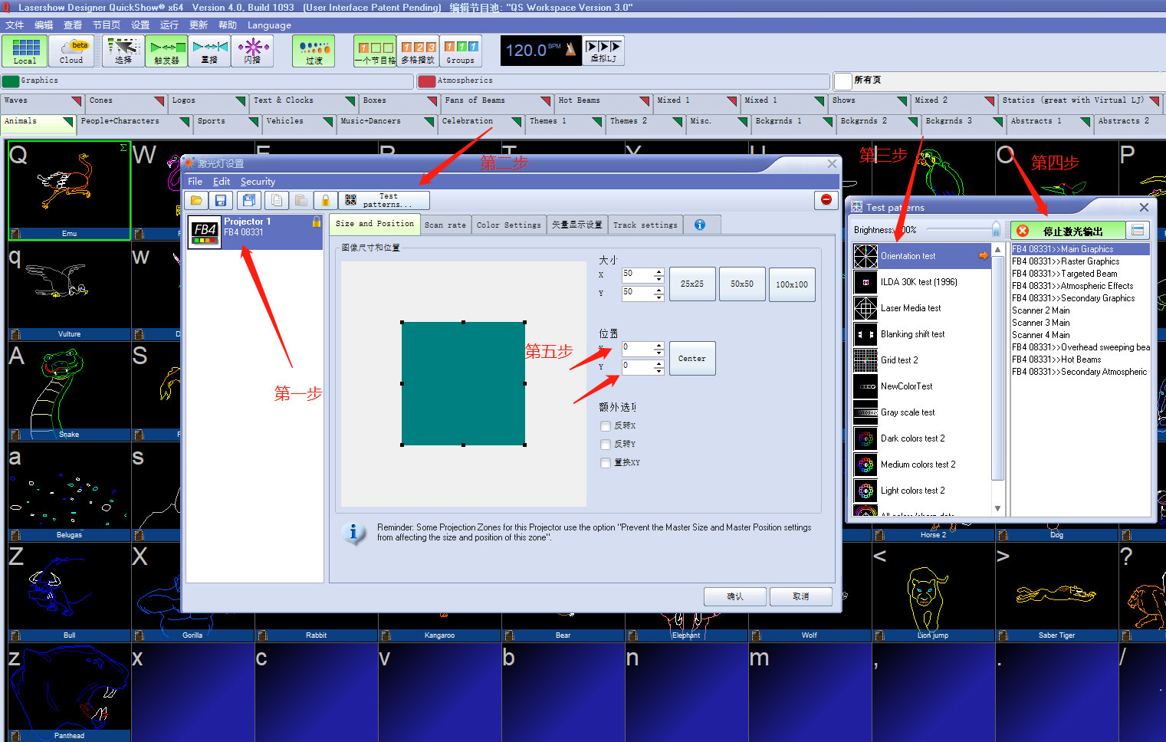Open the File menu in laser settings
Screen dimensions: 1166x742
(195, 182)
